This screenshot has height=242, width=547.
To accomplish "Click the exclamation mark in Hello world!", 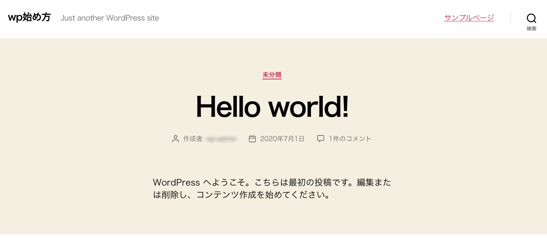I will pos(345,106).
